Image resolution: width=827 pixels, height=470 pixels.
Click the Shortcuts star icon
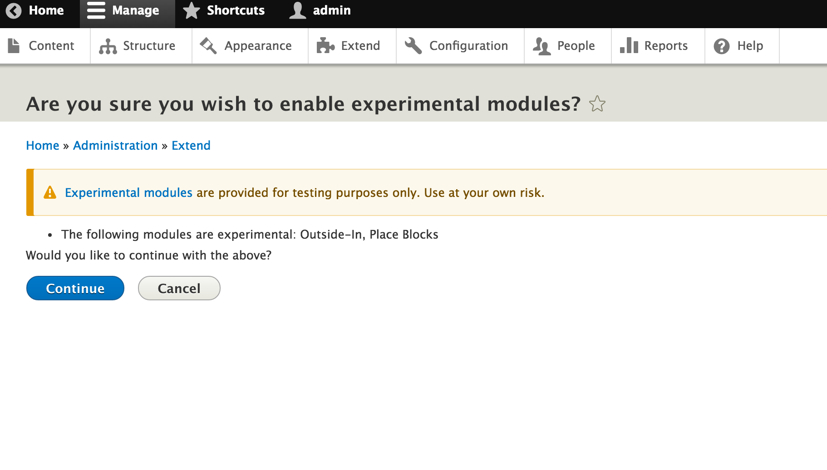tap(192, 10)
